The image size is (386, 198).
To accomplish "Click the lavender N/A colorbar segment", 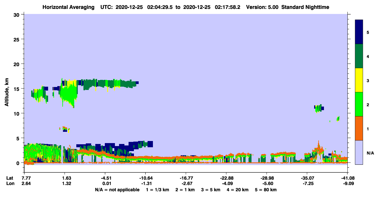I will 359,152.
